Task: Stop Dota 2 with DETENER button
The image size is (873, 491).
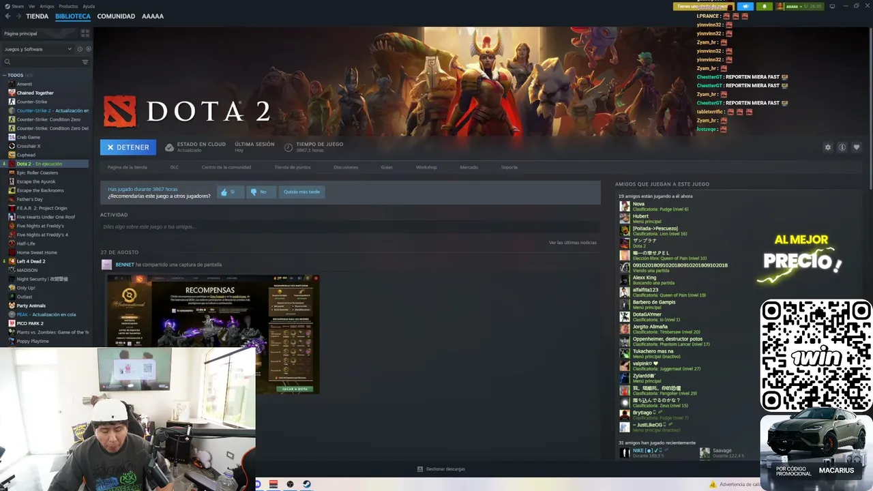Action: tap(128, 147)
